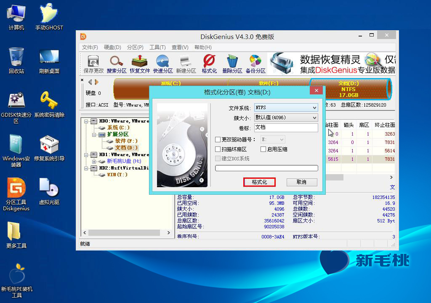Open the 分区(P) menu
431x303 pixels.
(135, 47)
